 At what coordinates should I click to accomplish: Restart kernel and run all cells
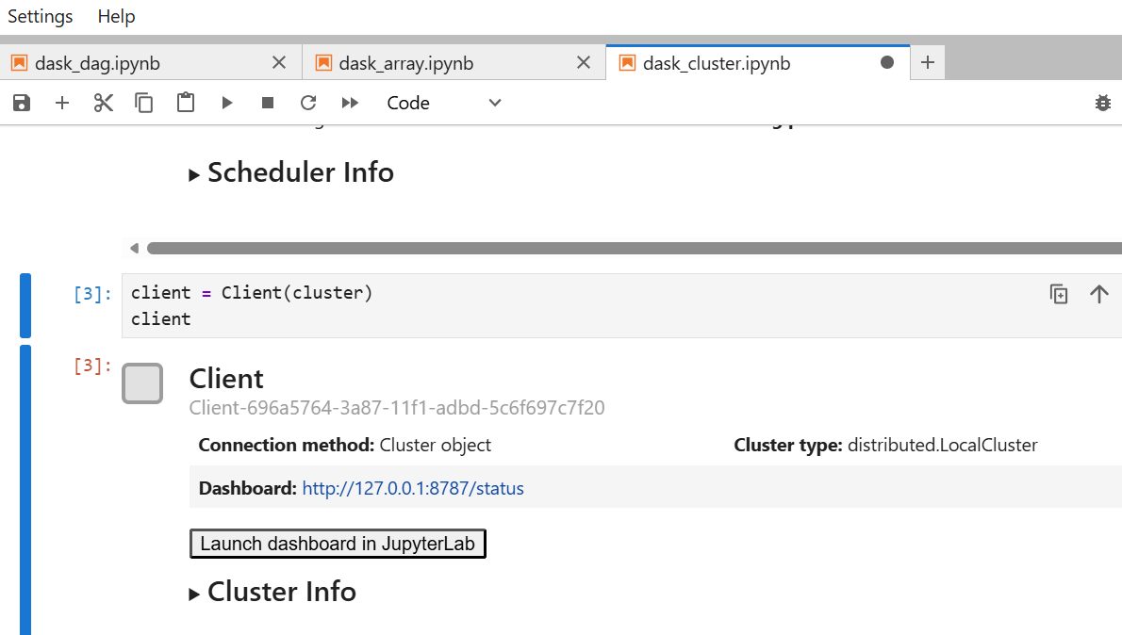[350, 103]
